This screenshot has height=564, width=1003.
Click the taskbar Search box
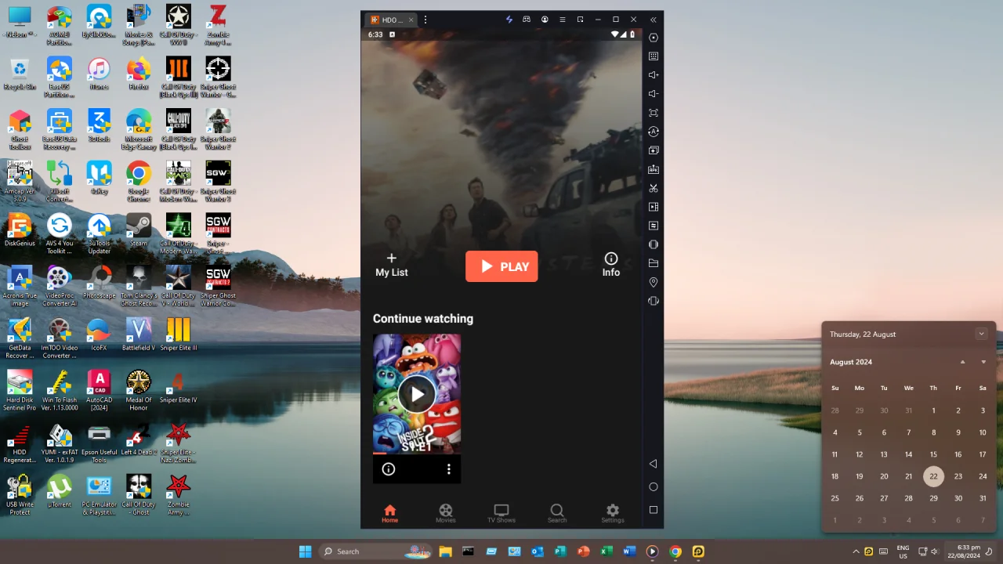(376, 551)
